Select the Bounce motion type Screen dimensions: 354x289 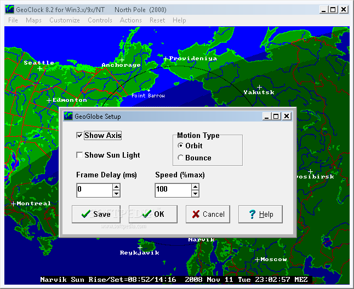coord(180,158)
